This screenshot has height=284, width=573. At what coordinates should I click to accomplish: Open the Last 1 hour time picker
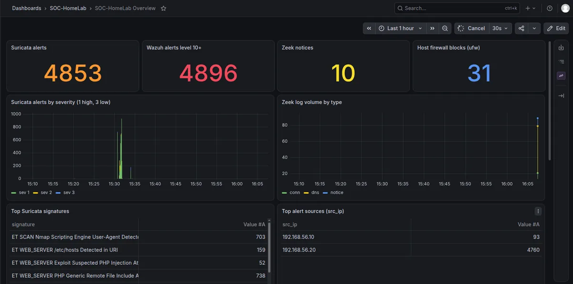[x=400, y=28]
